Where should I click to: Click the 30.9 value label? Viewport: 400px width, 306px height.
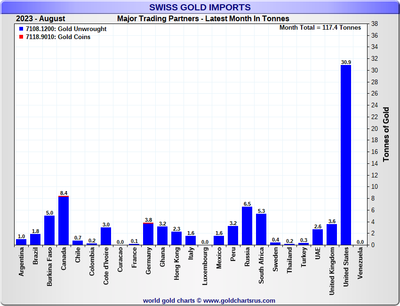[x=346, y=62]
